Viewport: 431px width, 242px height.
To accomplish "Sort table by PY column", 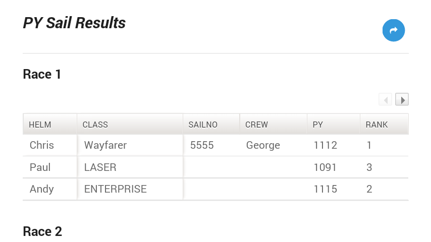I will point(318,125).
